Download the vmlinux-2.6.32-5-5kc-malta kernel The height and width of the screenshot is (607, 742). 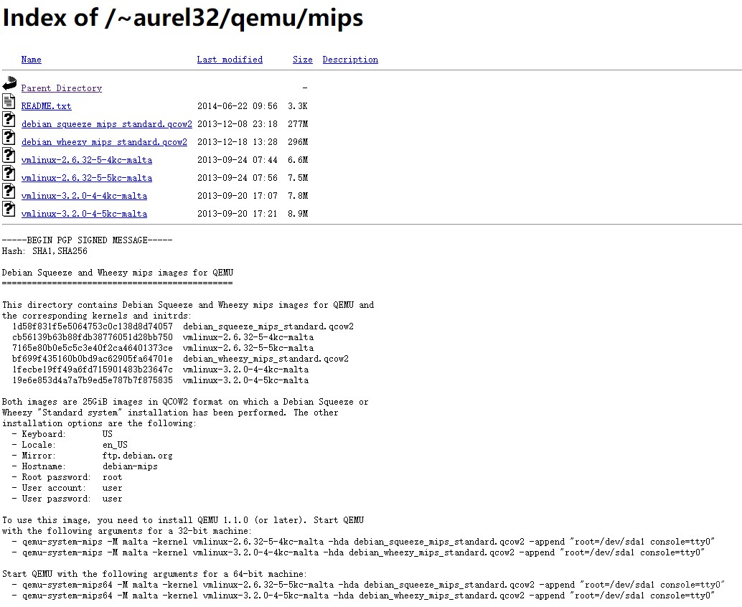coord(87,178)
